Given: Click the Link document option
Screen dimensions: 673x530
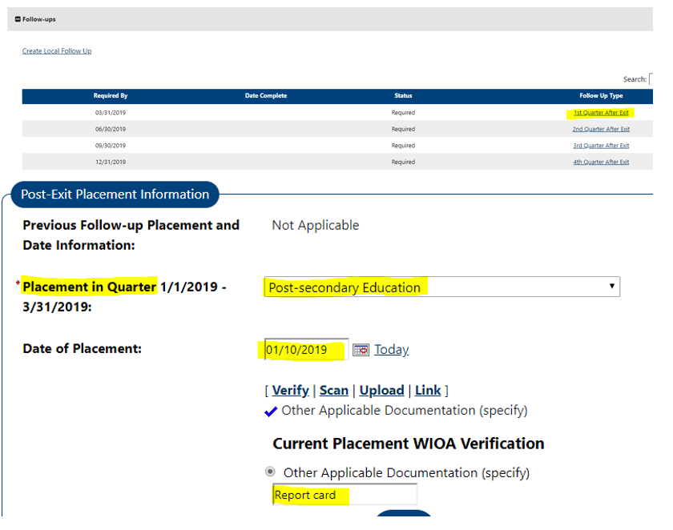Looking at the screenshot, I should click(x=428, y=391).
